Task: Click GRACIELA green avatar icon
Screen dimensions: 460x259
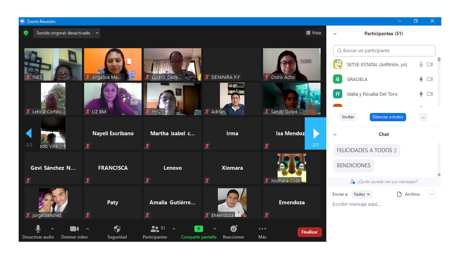Action: (337, 79)
